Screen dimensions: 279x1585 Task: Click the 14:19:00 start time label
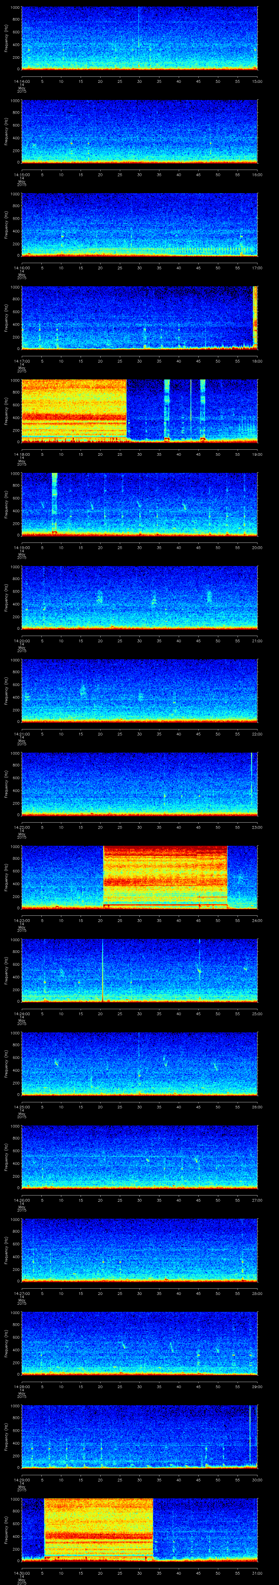[x=22, y=548]
